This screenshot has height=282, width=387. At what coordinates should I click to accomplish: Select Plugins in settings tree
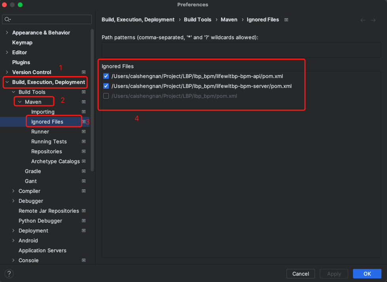pyautogui.click(x=21, y=62)
